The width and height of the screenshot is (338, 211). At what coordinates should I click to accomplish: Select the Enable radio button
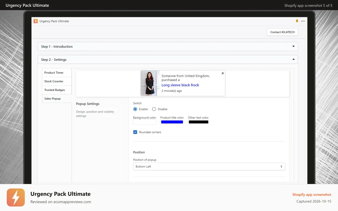135,109
